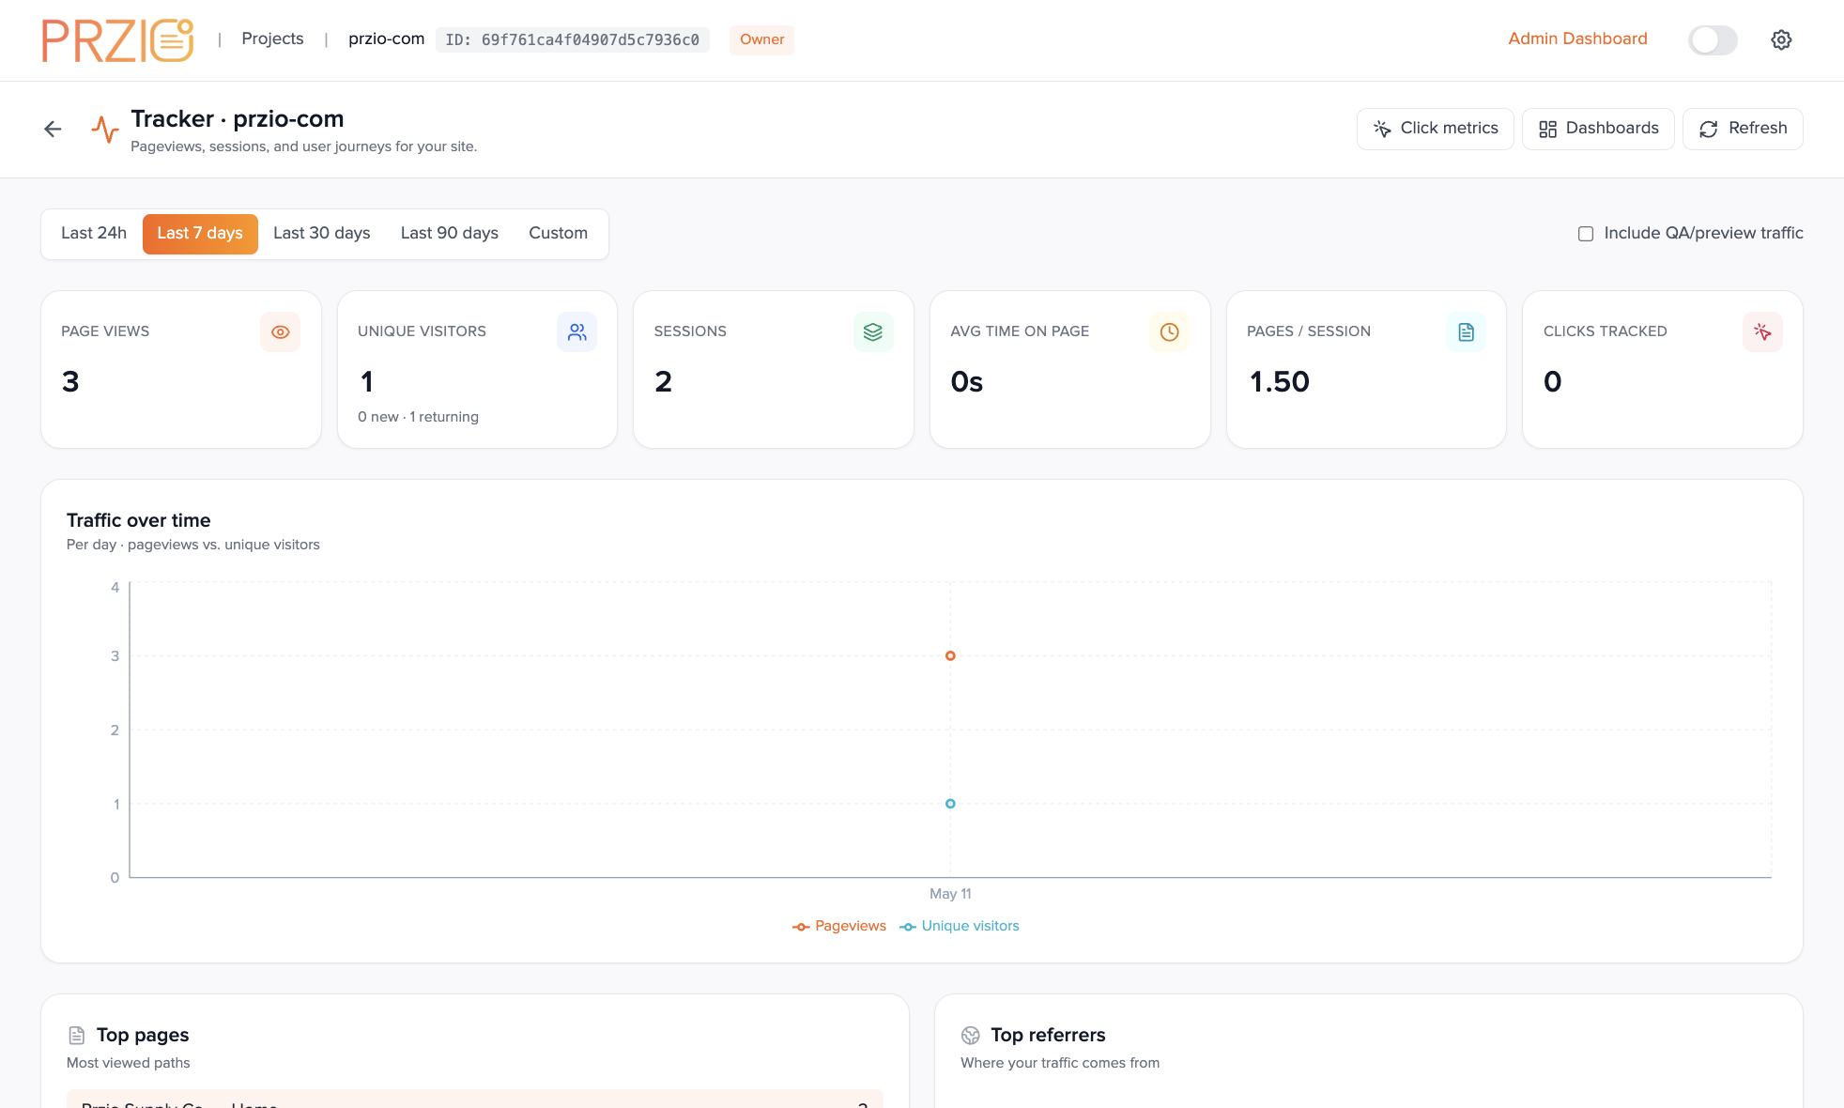Click the Top referrers heading
Viewport: 1844px width, 1108px height.
[x=1048, y=1035]
